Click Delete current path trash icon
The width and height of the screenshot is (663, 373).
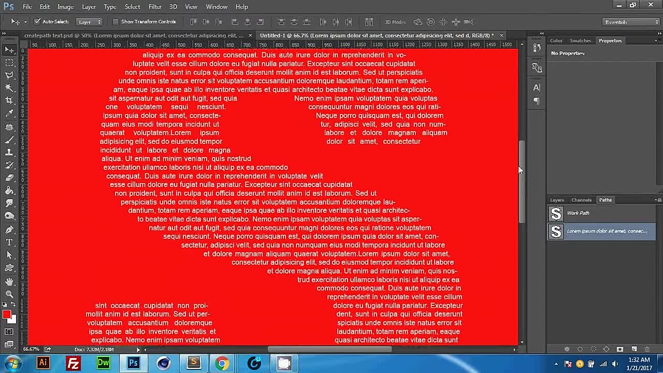coord(647,349)
